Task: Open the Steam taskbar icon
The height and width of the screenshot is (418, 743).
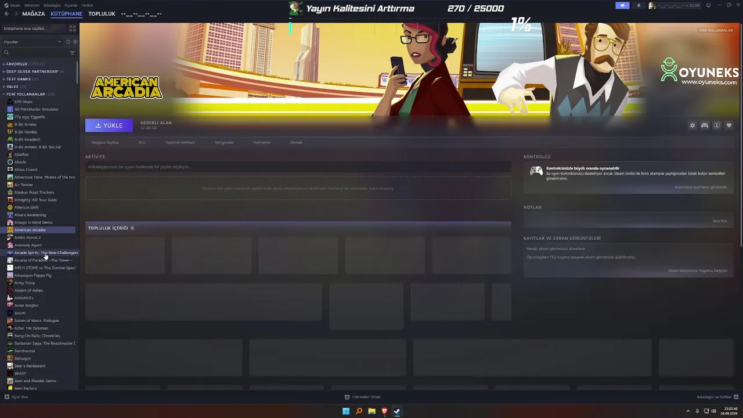Action: tap(397, 411)
